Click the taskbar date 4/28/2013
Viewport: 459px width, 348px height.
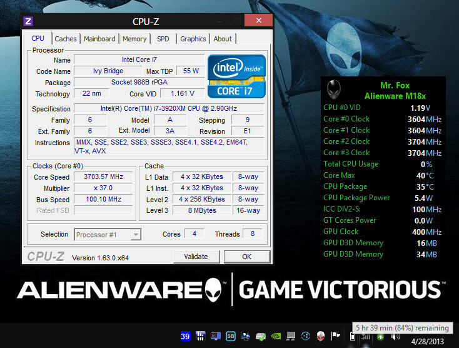tap(427, 342)
